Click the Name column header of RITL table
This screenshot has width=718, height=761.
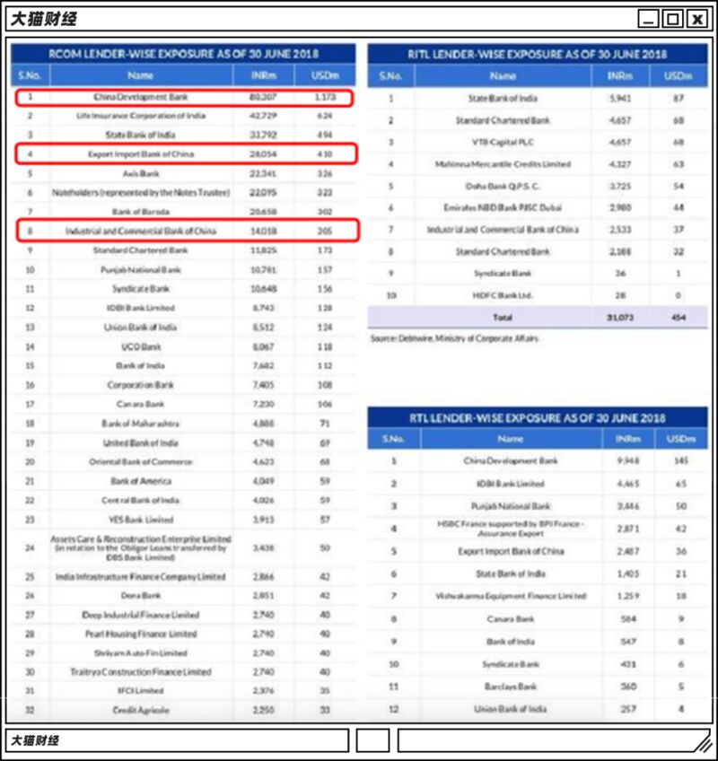coord(503,76)
